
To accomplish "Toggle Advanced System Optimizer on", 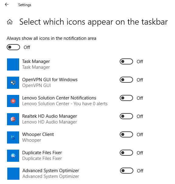I will (127, 171).
